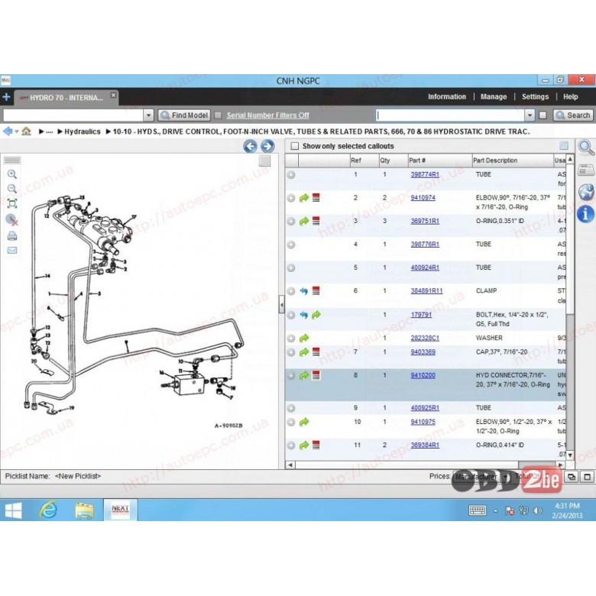Click blue return arrow on CLAMP row
Image resolution: width=596 pixels, height=596 pixels.
[x=303, y=291]
